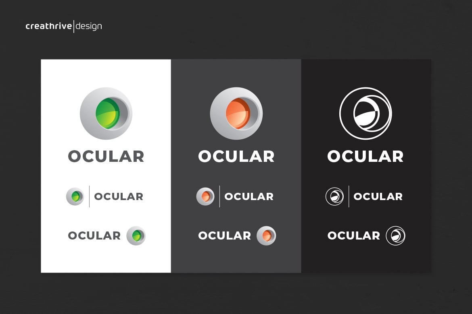
Task: Click the word design in header logo
Action: [88, 27]
